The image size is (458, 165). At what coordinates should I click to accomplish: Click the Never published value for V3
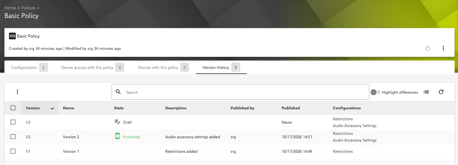pos(287,122)
